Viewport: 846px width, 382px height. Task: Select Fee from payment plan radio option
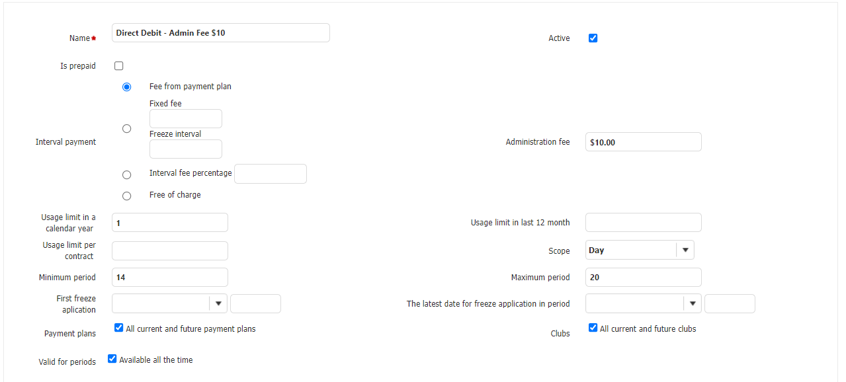127,87
